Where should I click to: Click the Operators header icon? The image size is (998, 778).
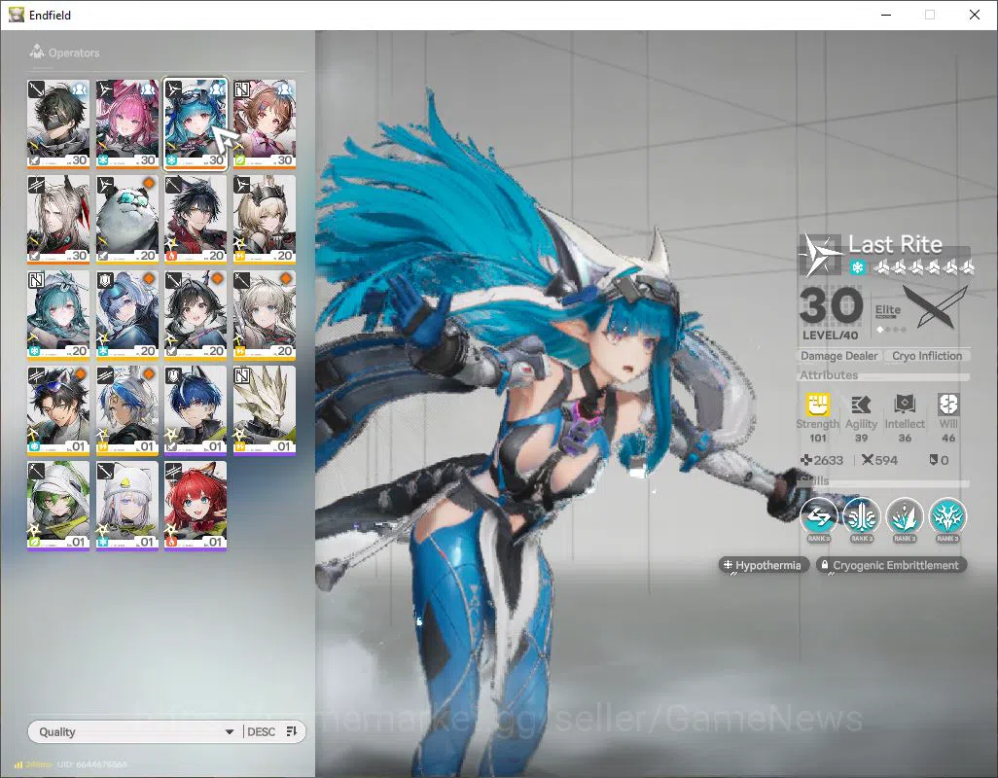pos(37,52)
